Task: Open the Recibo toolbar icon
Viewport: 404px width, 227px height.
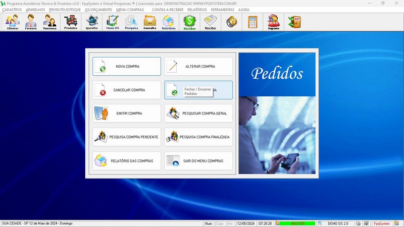Action: pyautogui.click(x=210, y=22)
